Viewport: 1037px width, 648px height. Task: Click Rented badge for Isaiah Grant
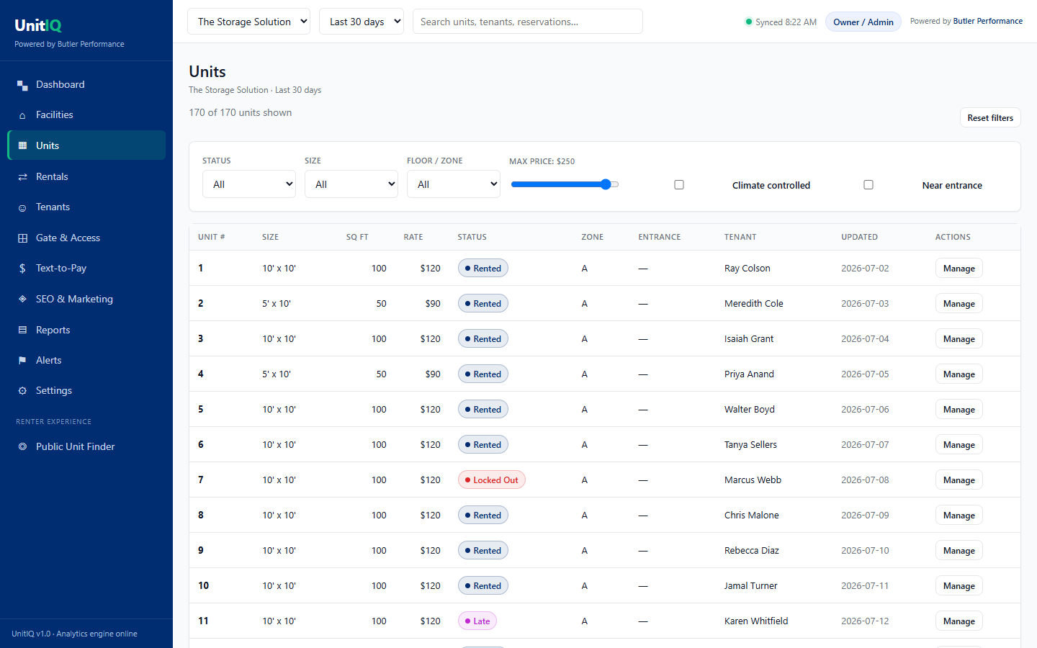point(483,339)
